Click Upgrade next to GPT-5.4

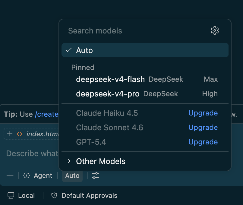203,142
